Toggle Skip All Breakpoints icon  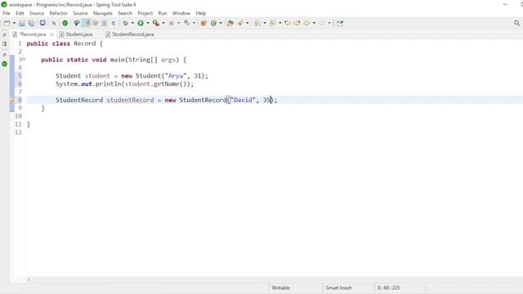coord(54,23)
